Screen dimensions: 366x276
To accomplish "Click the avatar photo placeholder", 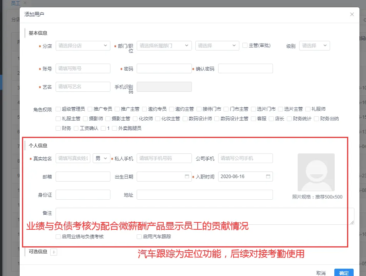I will point(316,172).
